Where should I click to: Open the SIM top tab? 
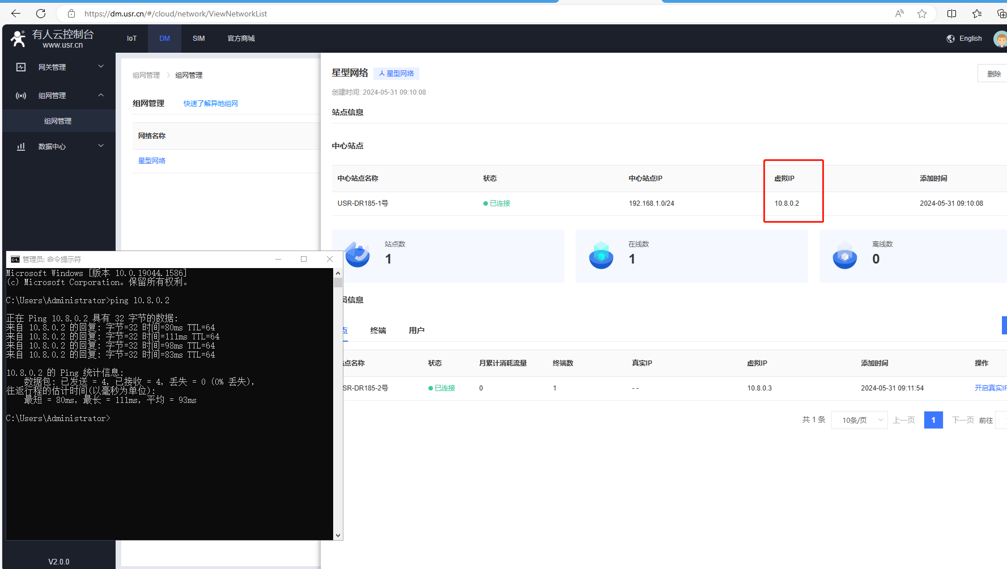198,39
